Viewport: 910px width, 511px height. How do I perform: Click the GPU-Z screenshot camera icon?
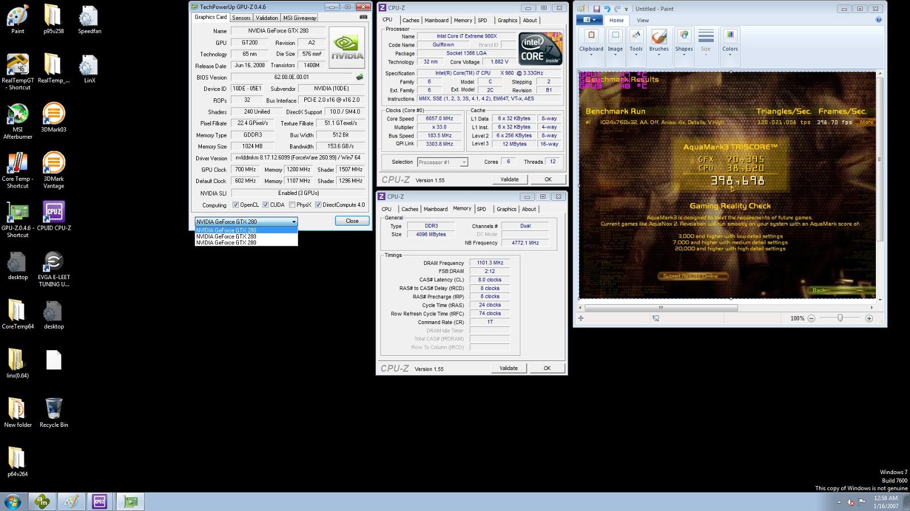363,17
